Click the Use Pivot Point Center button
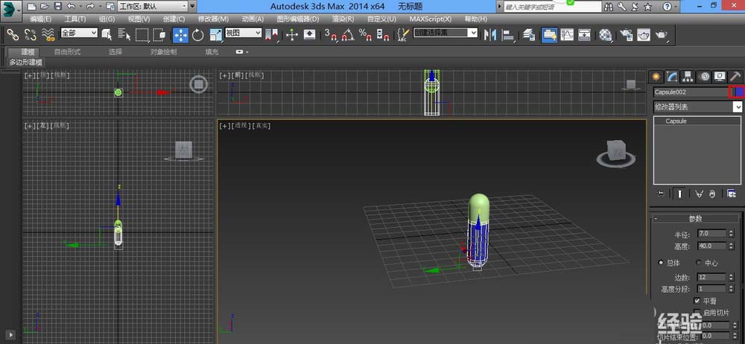 tap(273, 35)
